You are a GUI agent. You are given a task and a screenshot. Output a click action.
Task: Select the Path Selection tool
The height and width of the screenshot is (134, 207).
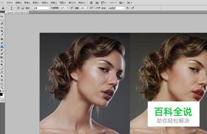pyautogui.click(x=2, y=76)
